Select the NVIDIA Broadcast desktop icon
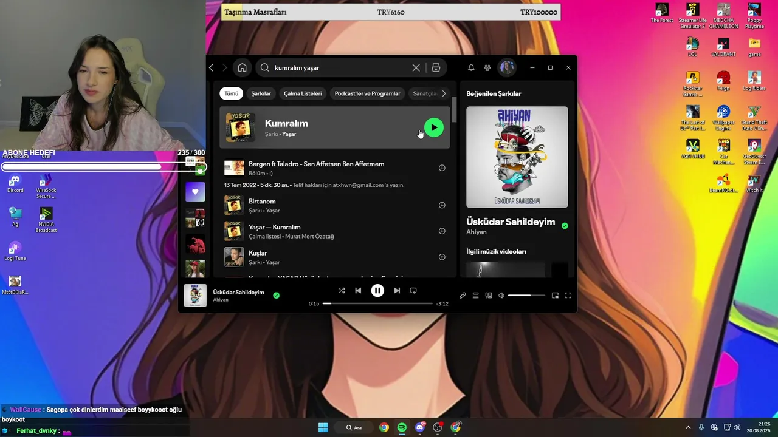 (46, 220)
